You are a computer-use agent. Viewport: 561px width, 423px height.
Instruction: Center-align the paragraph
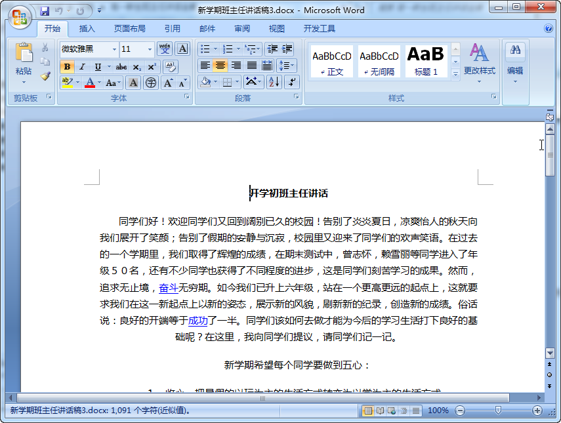point(220,66)
